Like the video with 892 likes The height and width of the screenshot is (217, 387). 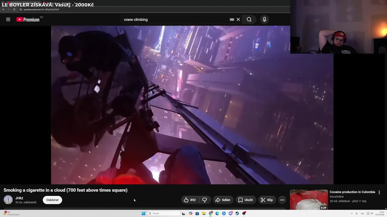[x=190, y=200]
